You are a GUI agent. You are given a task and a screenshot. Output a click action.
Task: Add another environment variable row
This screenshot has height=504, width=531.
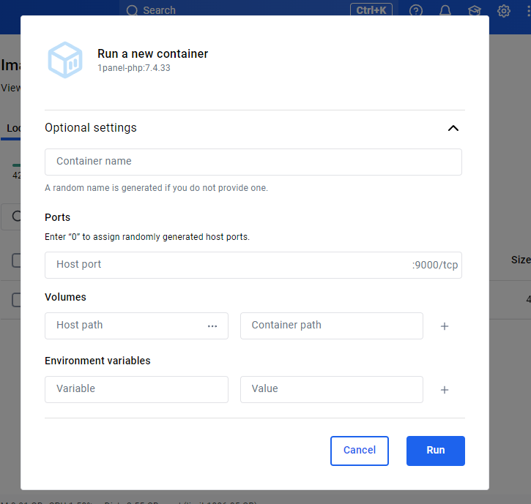445,390
